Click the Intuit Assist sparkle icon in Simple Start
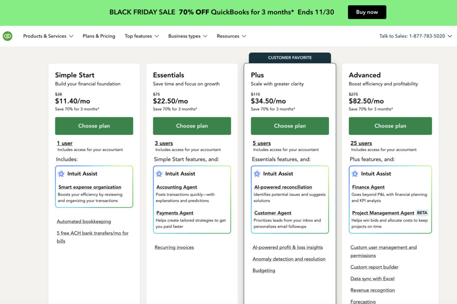Image resolution: width=457 pixels, height=304 pixels. click(61, 174)
